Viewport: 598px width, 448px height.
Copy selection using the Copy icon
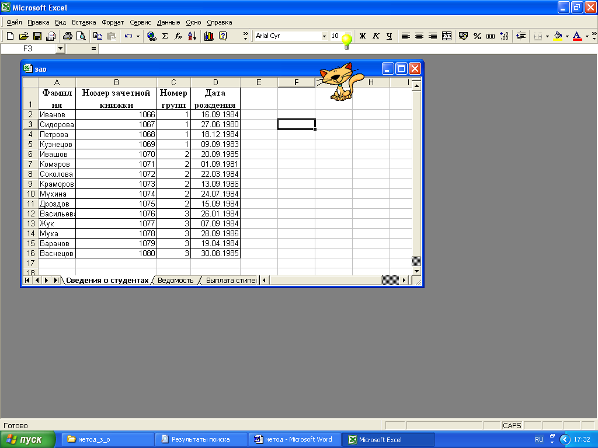98,36
